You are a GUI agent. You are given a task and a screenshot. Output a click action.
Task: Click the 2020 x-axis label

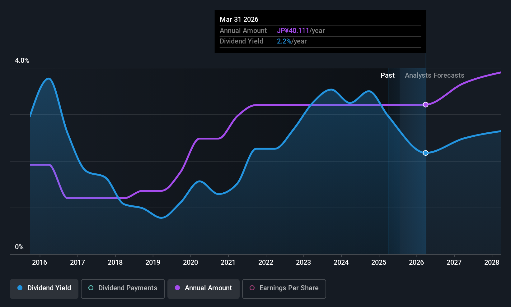pos(190,263)
